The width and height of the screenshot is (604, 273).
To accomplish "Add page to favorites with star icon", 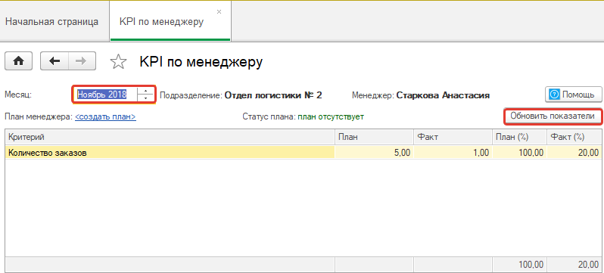I will (x=119, y=61).
